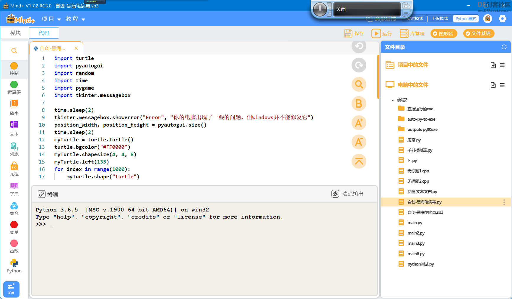The width and height of the screenshot is (512, 299).
Task: Open the 项目 dropdown menu
Action: pyautogui.click(x=51, y=19)
